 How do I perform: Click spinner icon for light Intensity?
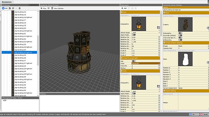coord(159,66)
